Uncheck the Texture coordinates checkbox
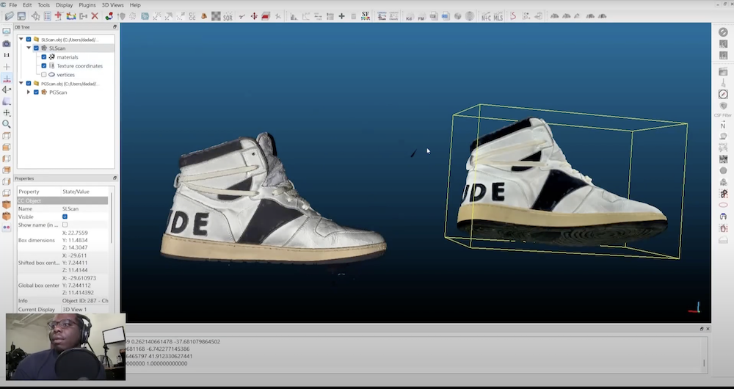This screenshot has height=389, width=734. click(44, 66)
